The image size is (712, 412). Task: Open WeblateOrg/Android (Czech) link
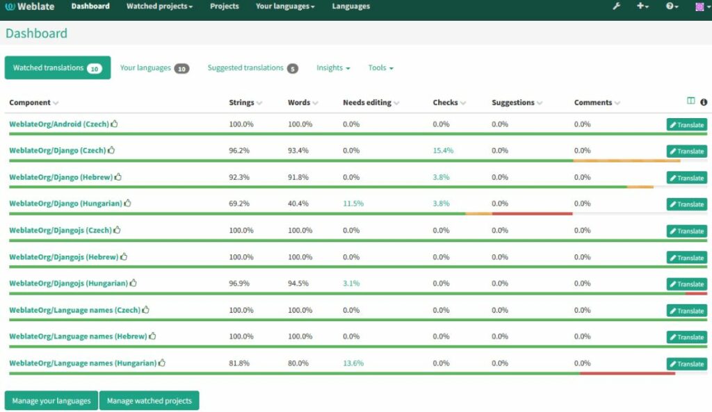[x=59, y=124]
